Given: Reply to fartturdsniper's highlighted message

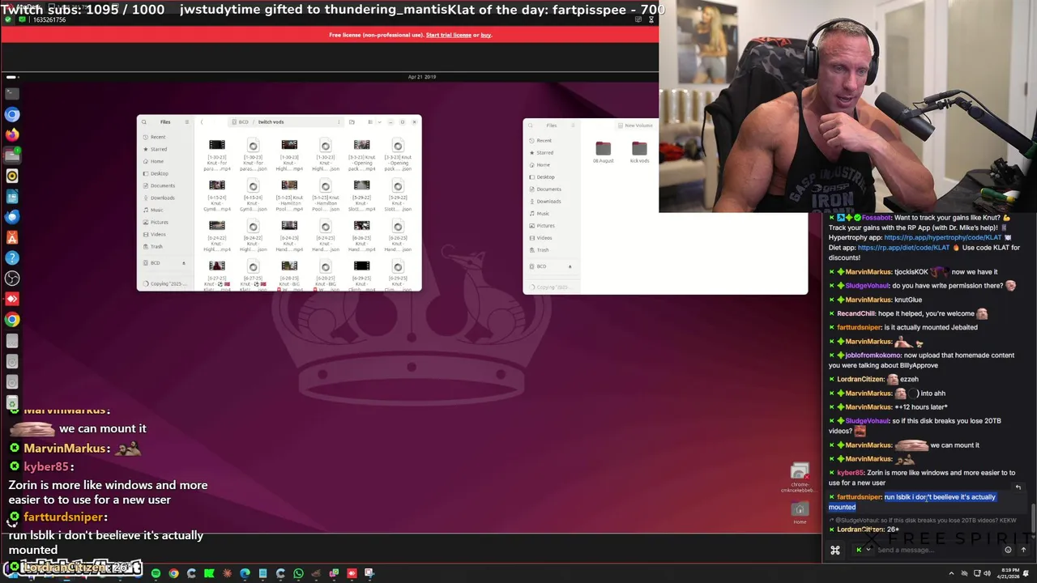Looking at the screenshot, I should pyautogui.click(x=1018, y=487).
